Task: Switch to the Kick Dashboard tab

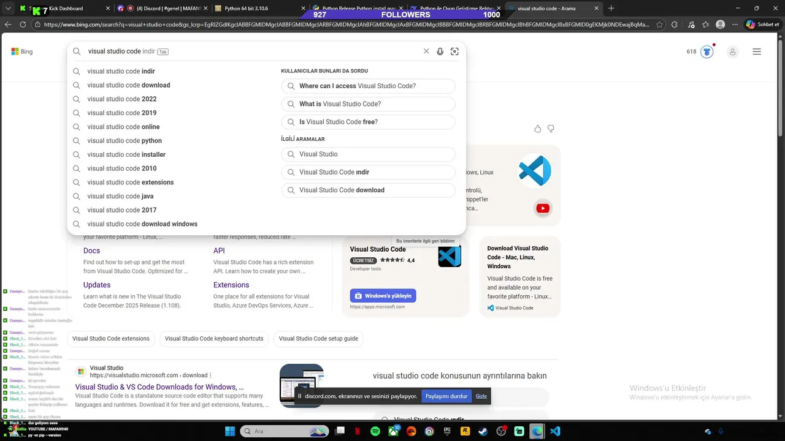Action: [x=64, y=9]
